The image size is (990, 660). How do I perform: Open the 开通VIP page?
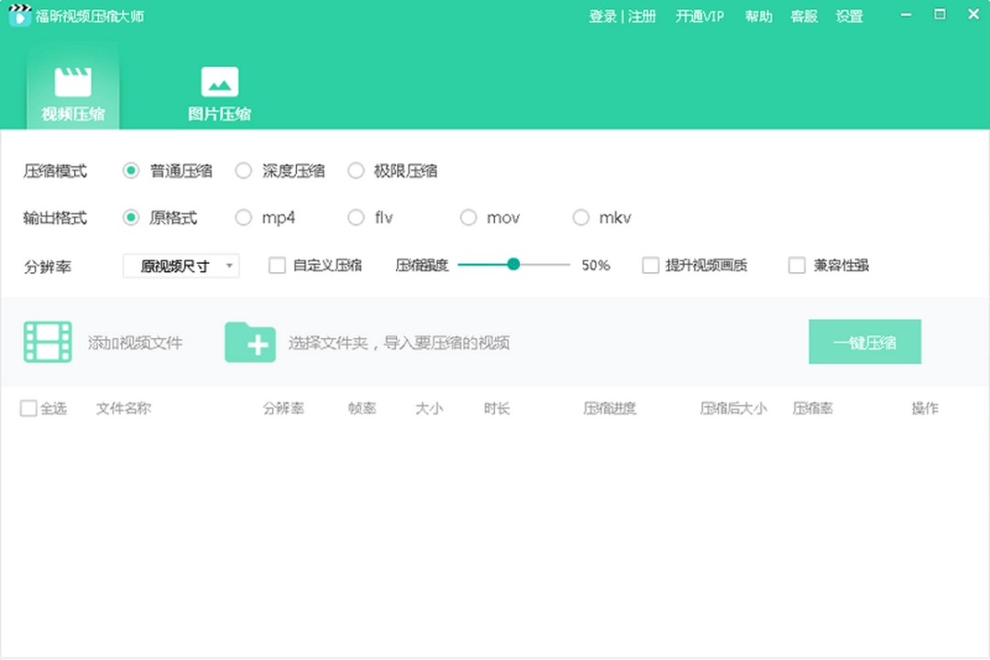point(700,16)
